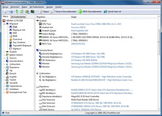
Task: Expand Görüntü Birimi tree node
Action: coord(4,61)
